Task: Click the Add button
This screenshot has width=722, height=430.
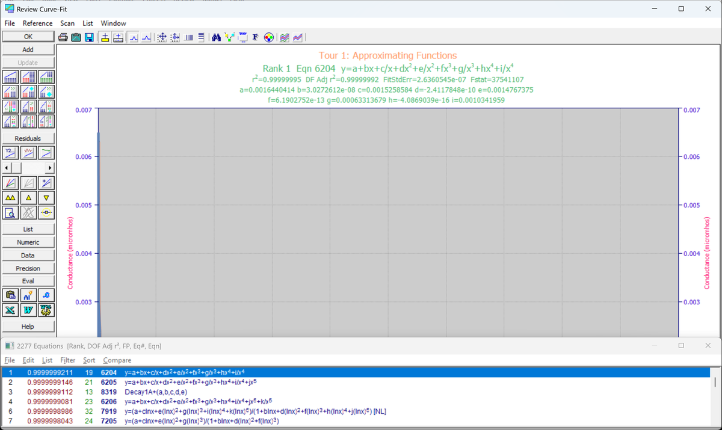Action: click(28, 50)
